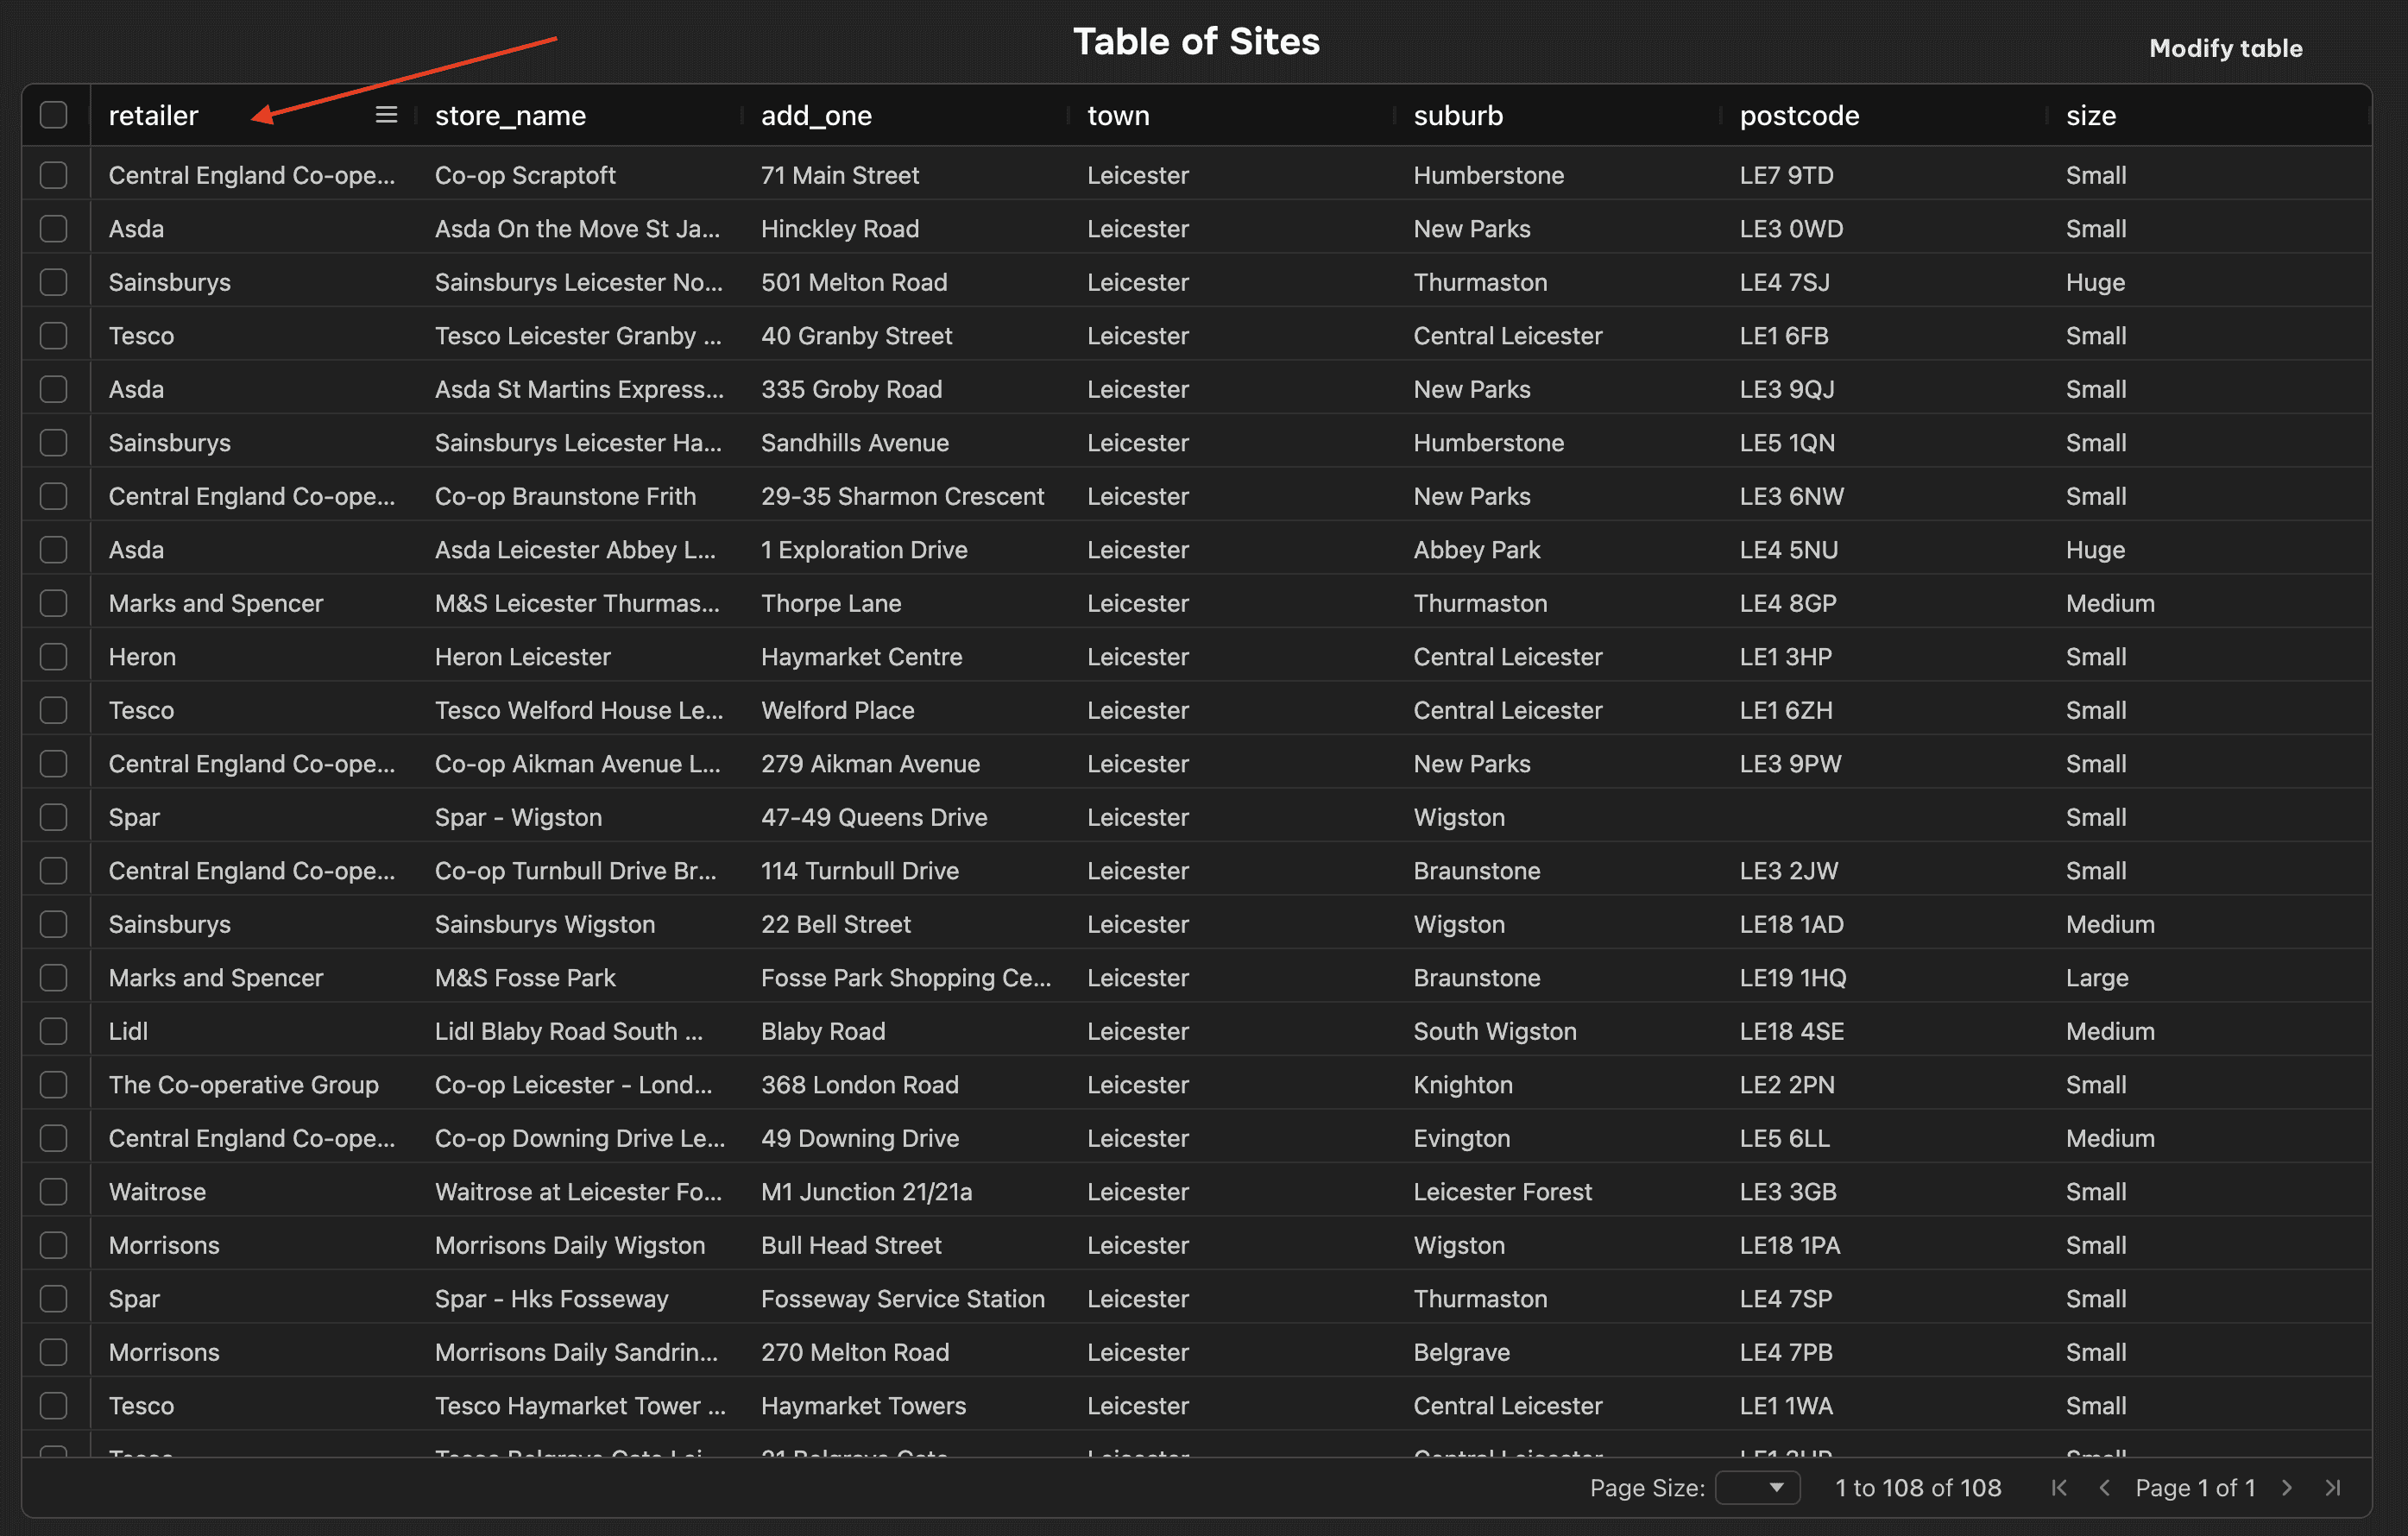Click the 'Haymarket Towers' address cell
This screenshot has width=2408, height=1536.
tap(863, 1405)
